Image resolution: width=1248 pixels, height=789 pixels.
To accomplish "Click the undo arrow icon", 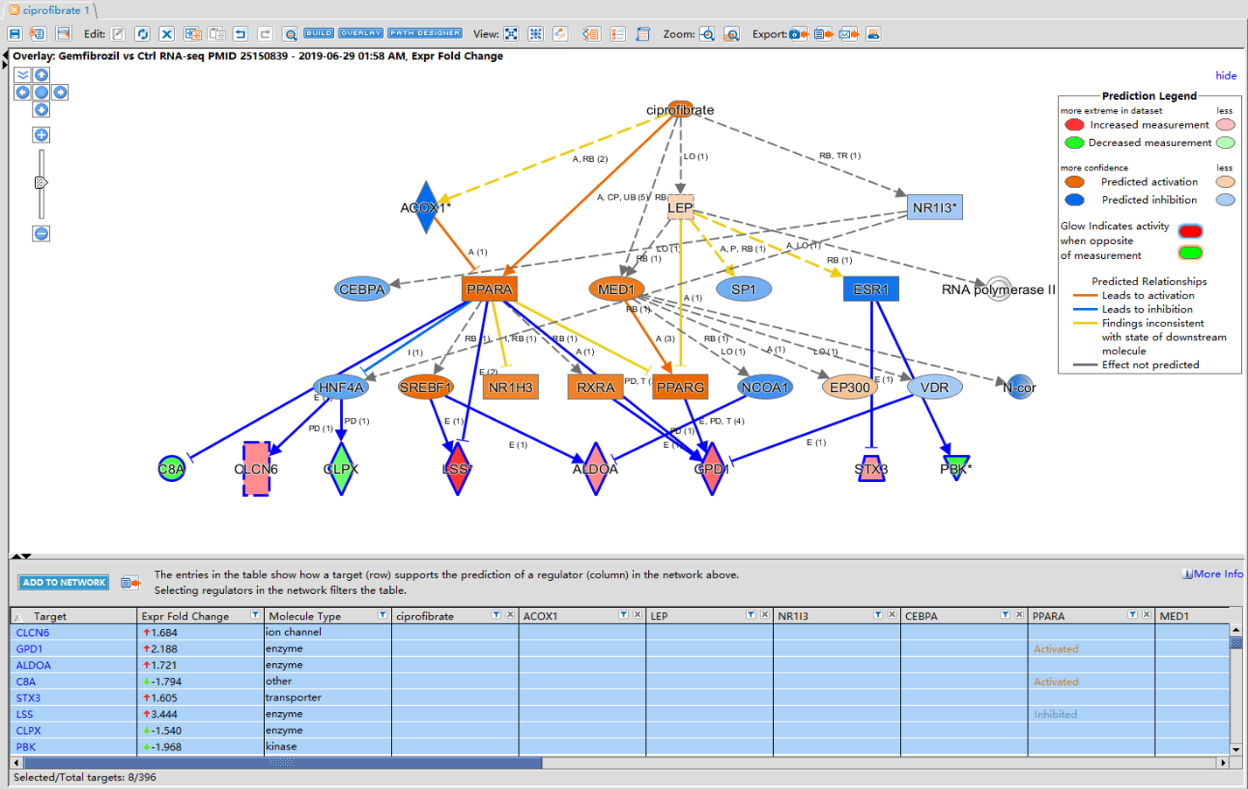I will click(241, 34).
